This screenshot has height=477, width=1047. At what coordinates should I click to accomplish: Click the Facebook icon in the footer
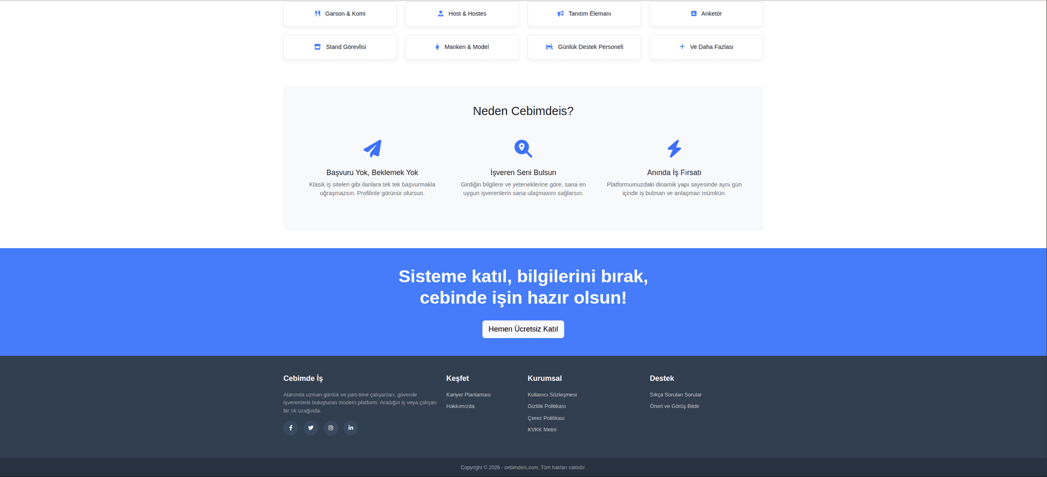pos(290,428)
